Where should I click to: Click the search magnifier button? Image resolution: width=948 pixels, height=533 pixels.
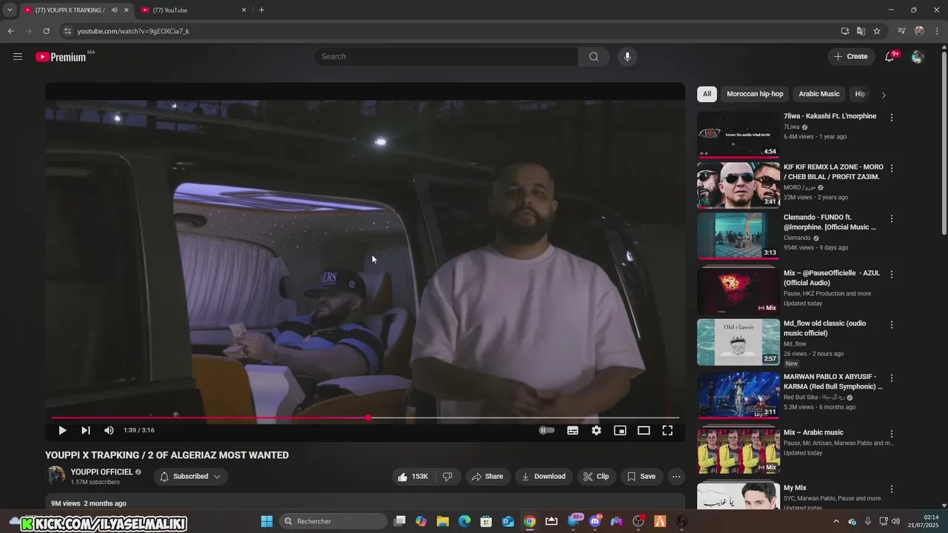(593, 56)
